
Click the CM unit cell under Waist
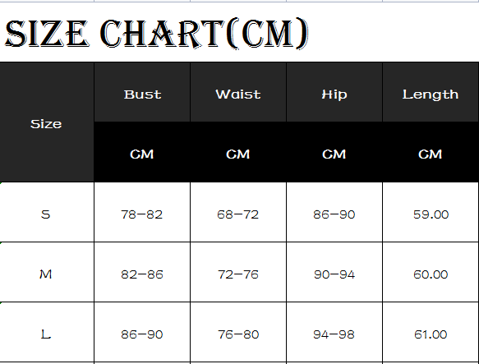238,152
